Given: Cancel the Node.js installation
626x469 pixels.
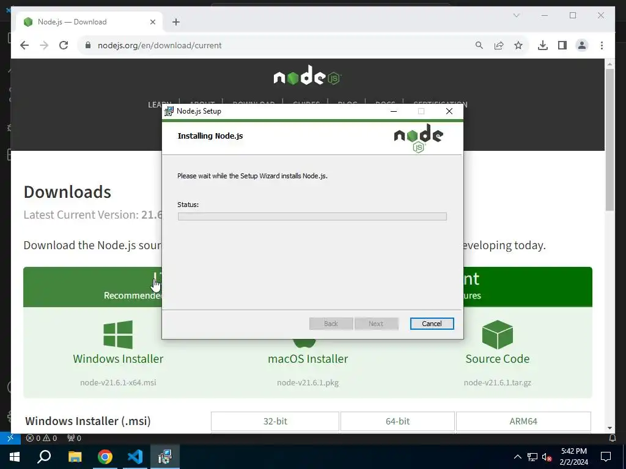Looking at the screenshot, I should [x=432, y=324].
